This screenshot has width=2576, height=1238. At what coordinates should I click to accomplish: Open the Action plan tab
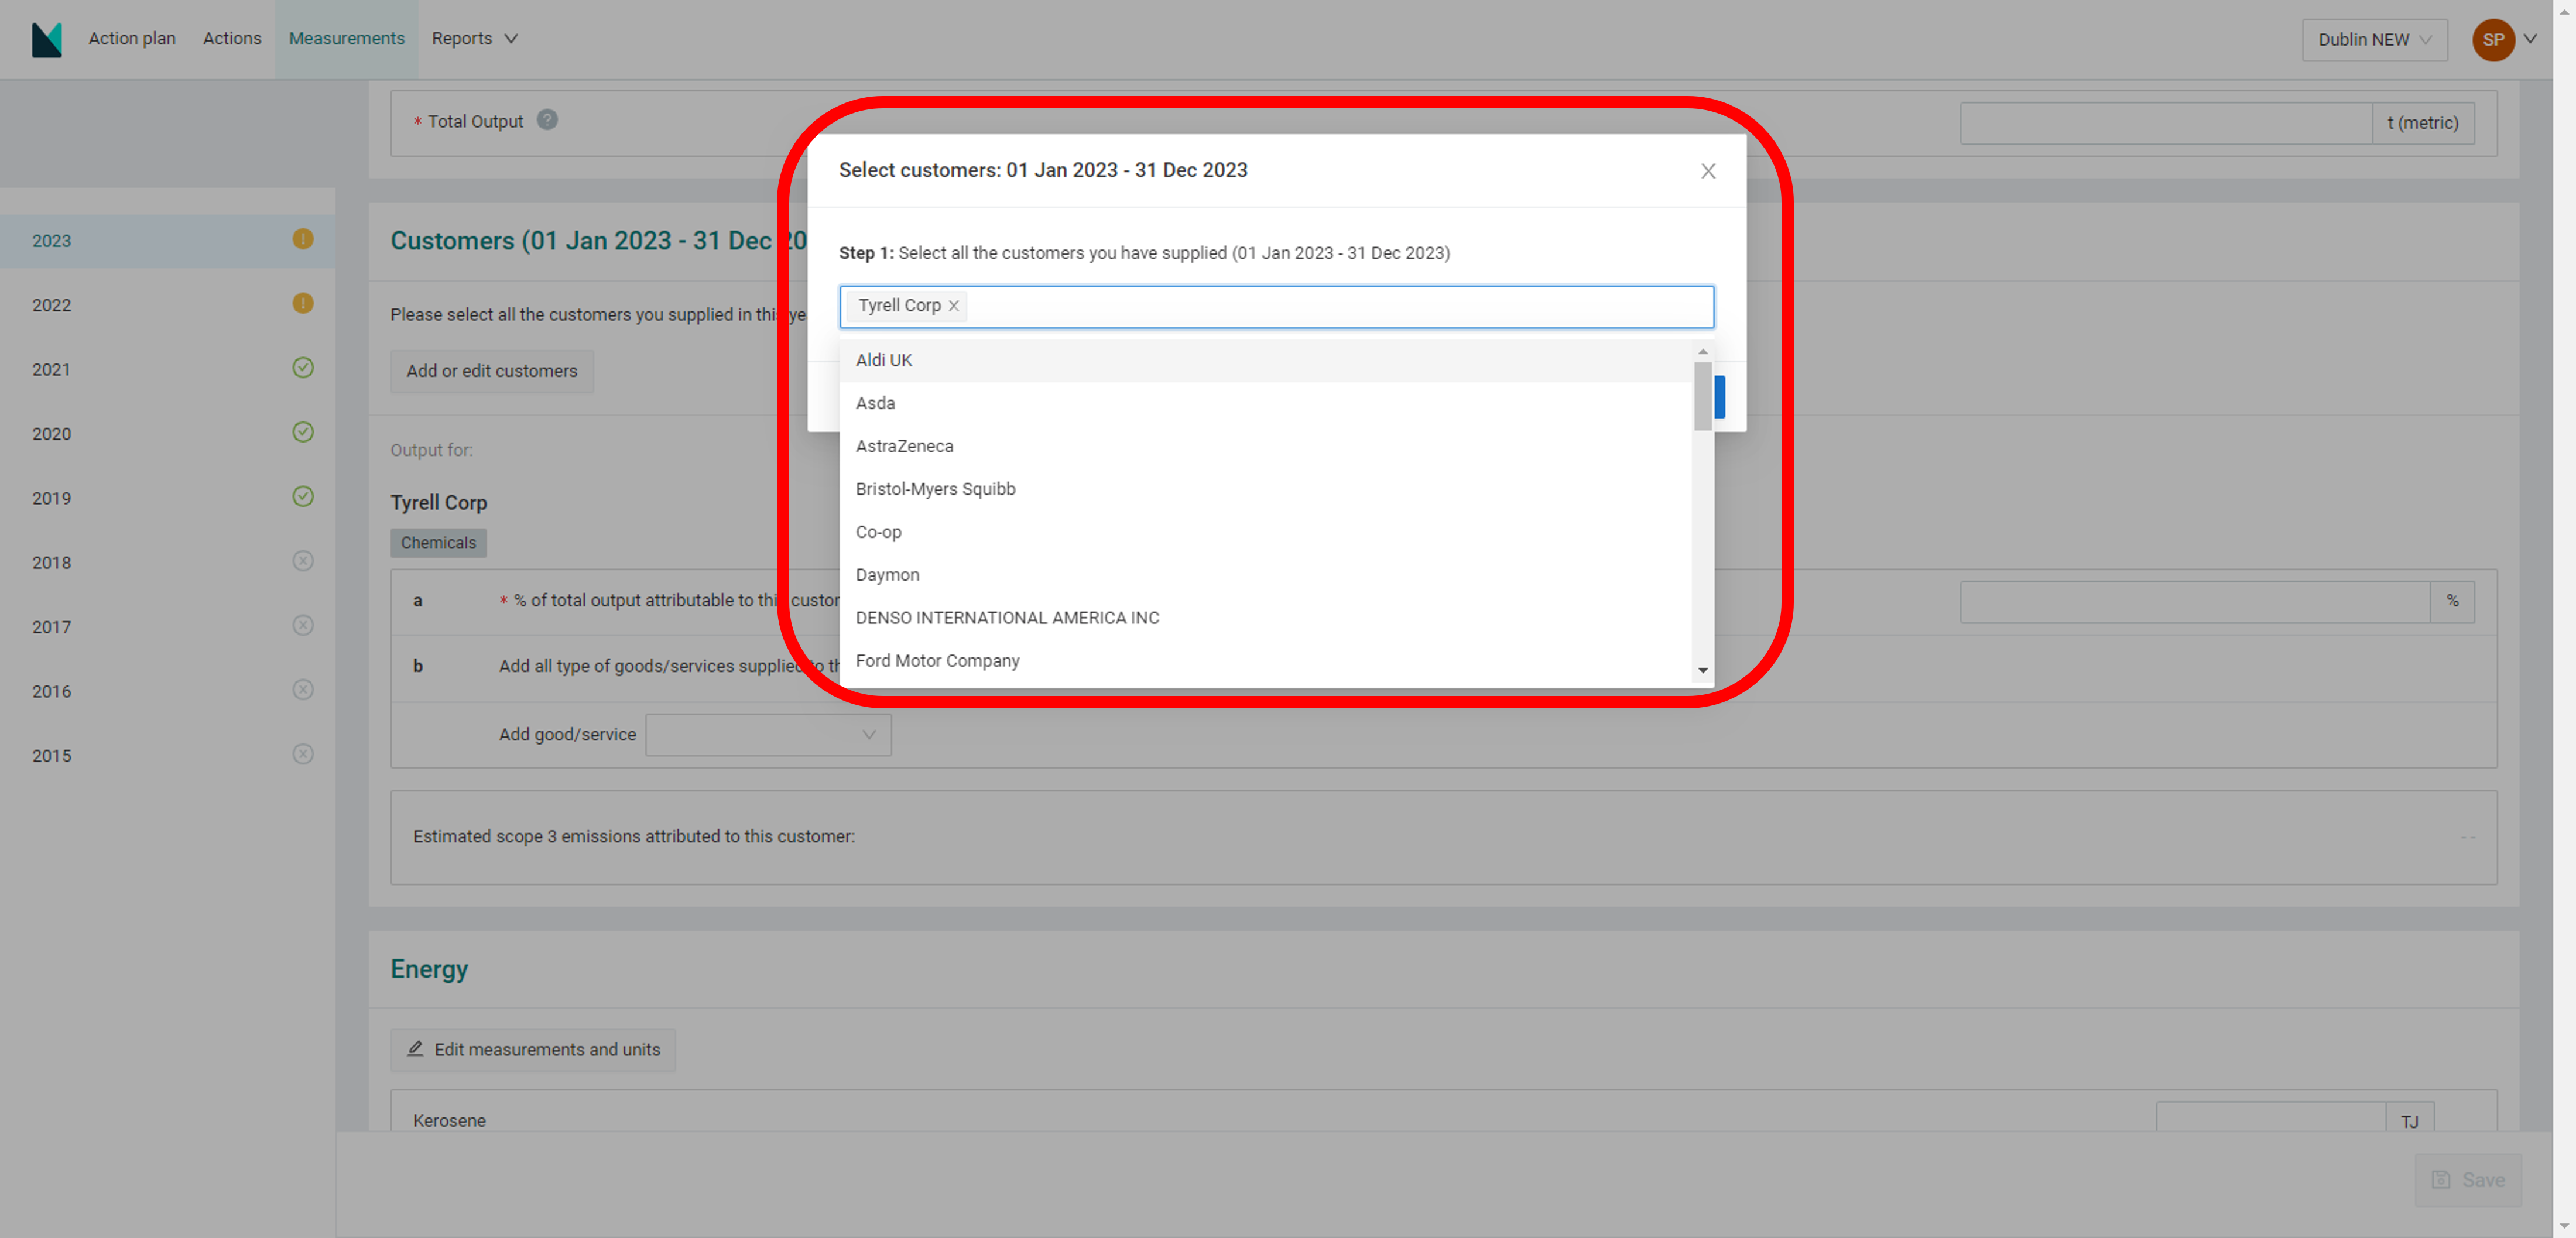(x=132, y=38)
